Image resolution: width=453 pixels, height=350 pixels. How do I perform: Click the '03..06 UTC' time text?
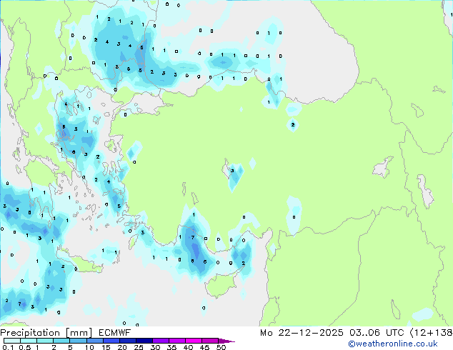pyautogui.click(x=377, y=333)
